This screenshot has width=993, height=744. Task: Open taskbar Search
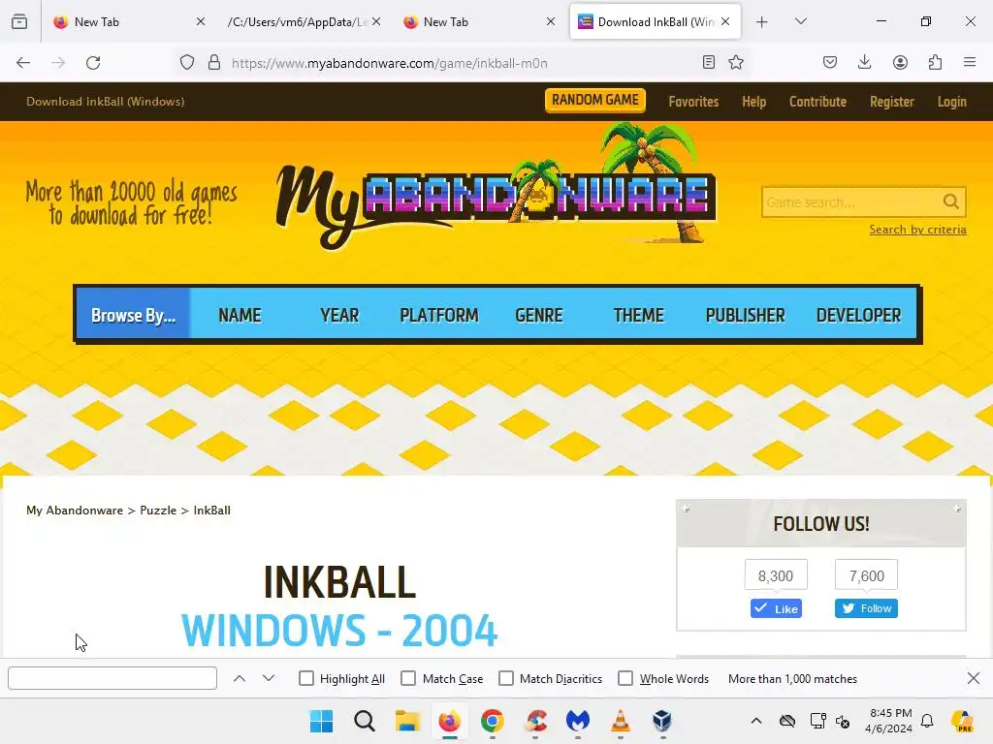(365, 721)
